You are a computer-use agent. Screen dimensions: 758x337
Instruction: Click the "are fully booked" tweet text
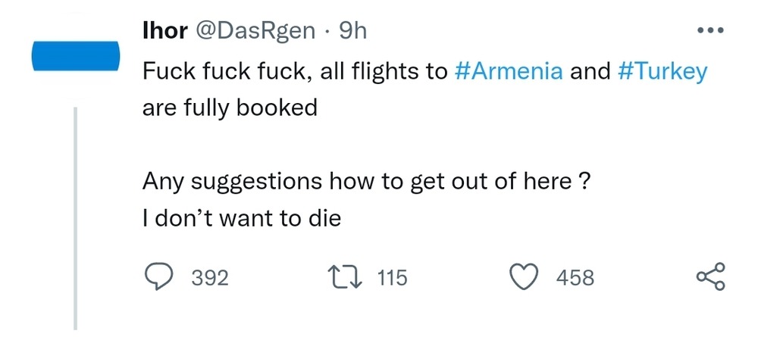(230, 108)
